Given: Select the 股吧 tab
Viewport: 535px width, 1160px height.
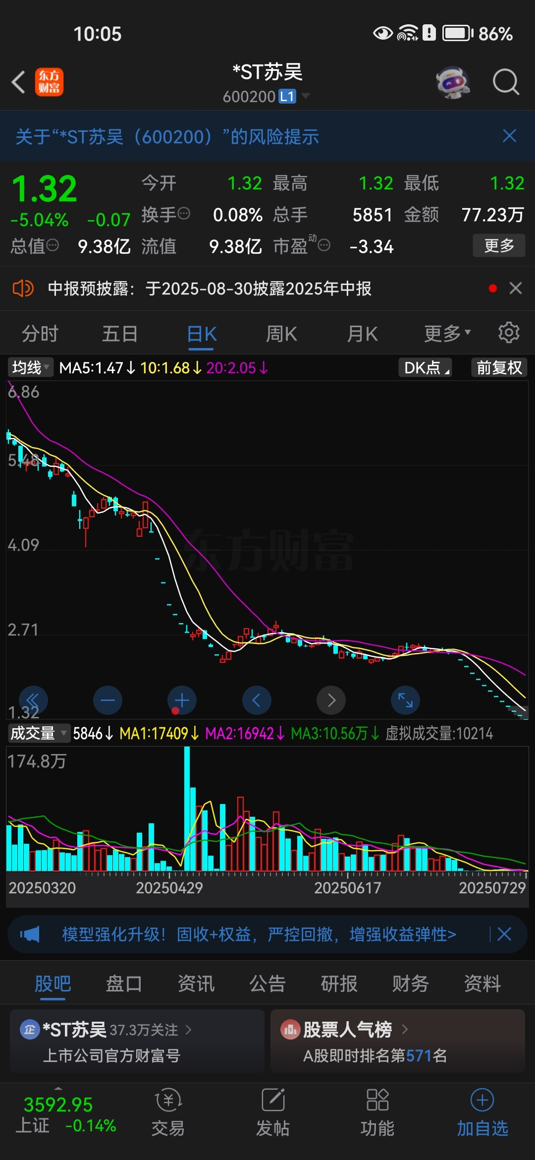Looking at the screenshot, I should point(53,984).
